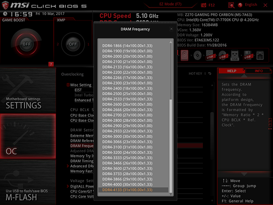This screenshot has height=205, width=273.
Task: Open the OC overclocking section
Action: pos(28,136)
